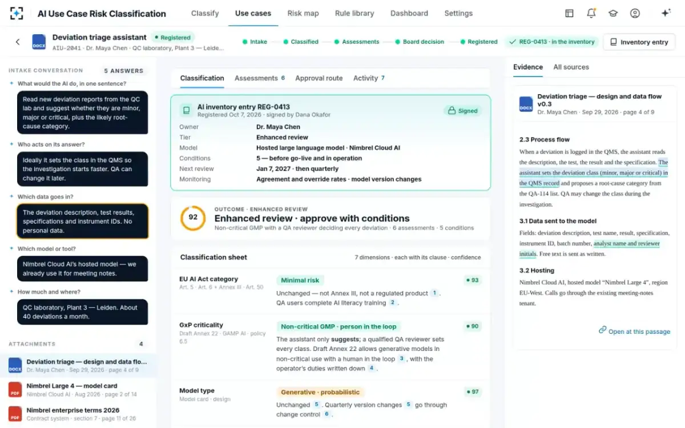Viewport: 685px width, 428px height.
Task: Open Rule library
Action: pos(354,13)
